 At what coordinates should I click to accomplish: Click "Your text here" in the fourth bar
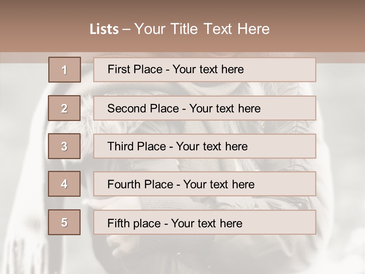tap(219, 185)
